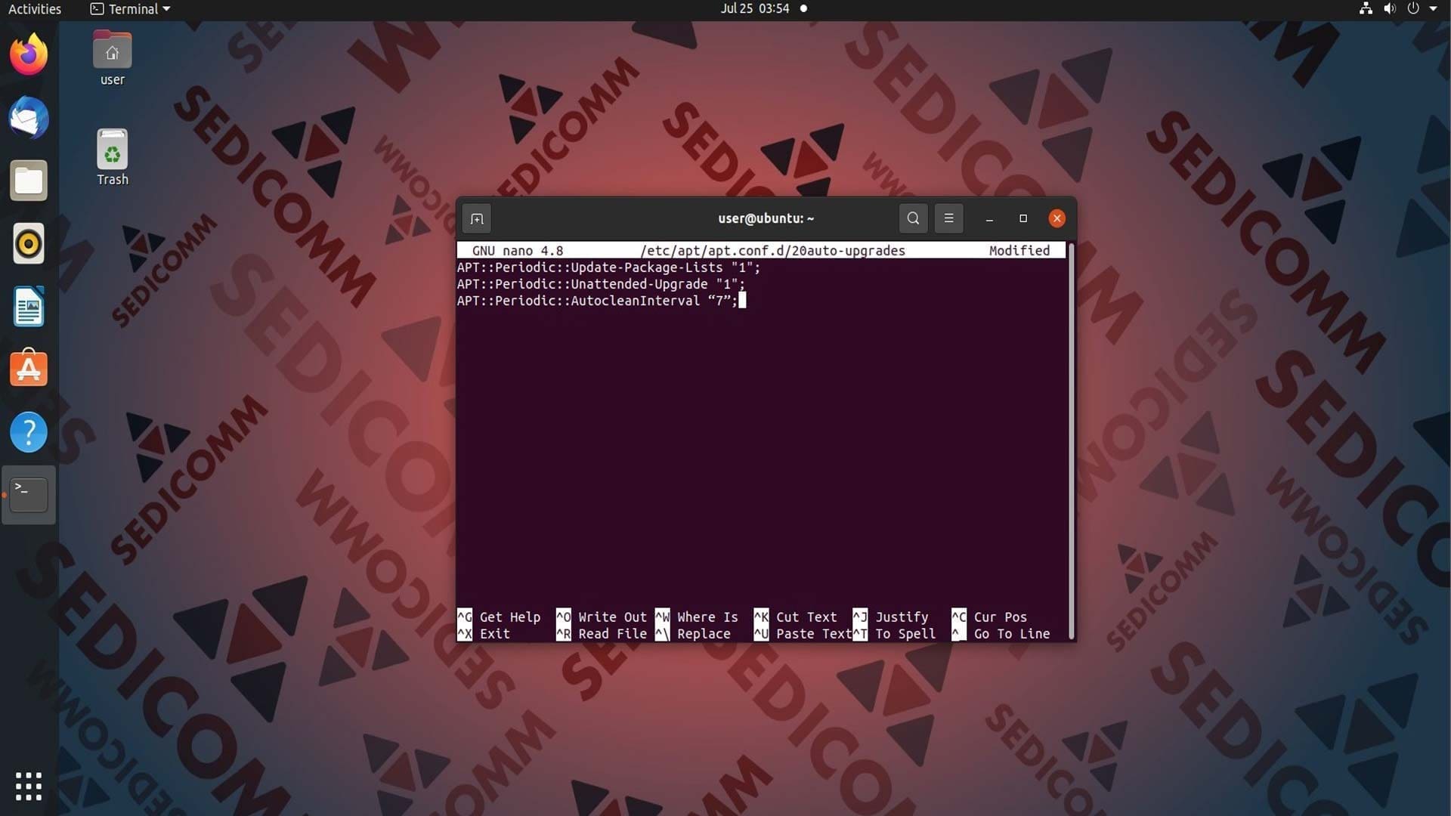Screen dimensions: 1451x816
Task: Click at end of AutocleanInterval line
Action: click(742, 301)
